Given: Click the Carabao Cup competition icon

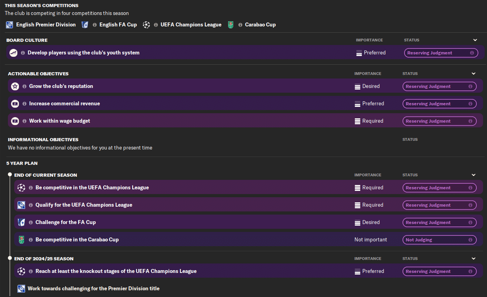Looking at the screenshot, I should [230, 25].
